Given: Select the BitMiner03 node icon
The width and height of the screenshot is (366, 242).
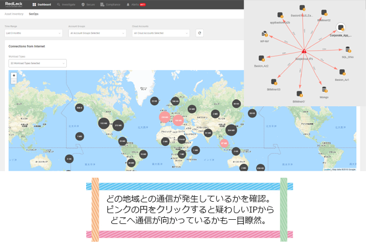Looking at the screenshot, I should pos(274,82).
